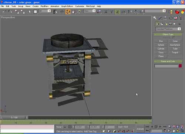Open the View reference coordinate dropdown
The height and width of the screenshot is (134, 185).
pyautogui.click(x=94, y=11)
